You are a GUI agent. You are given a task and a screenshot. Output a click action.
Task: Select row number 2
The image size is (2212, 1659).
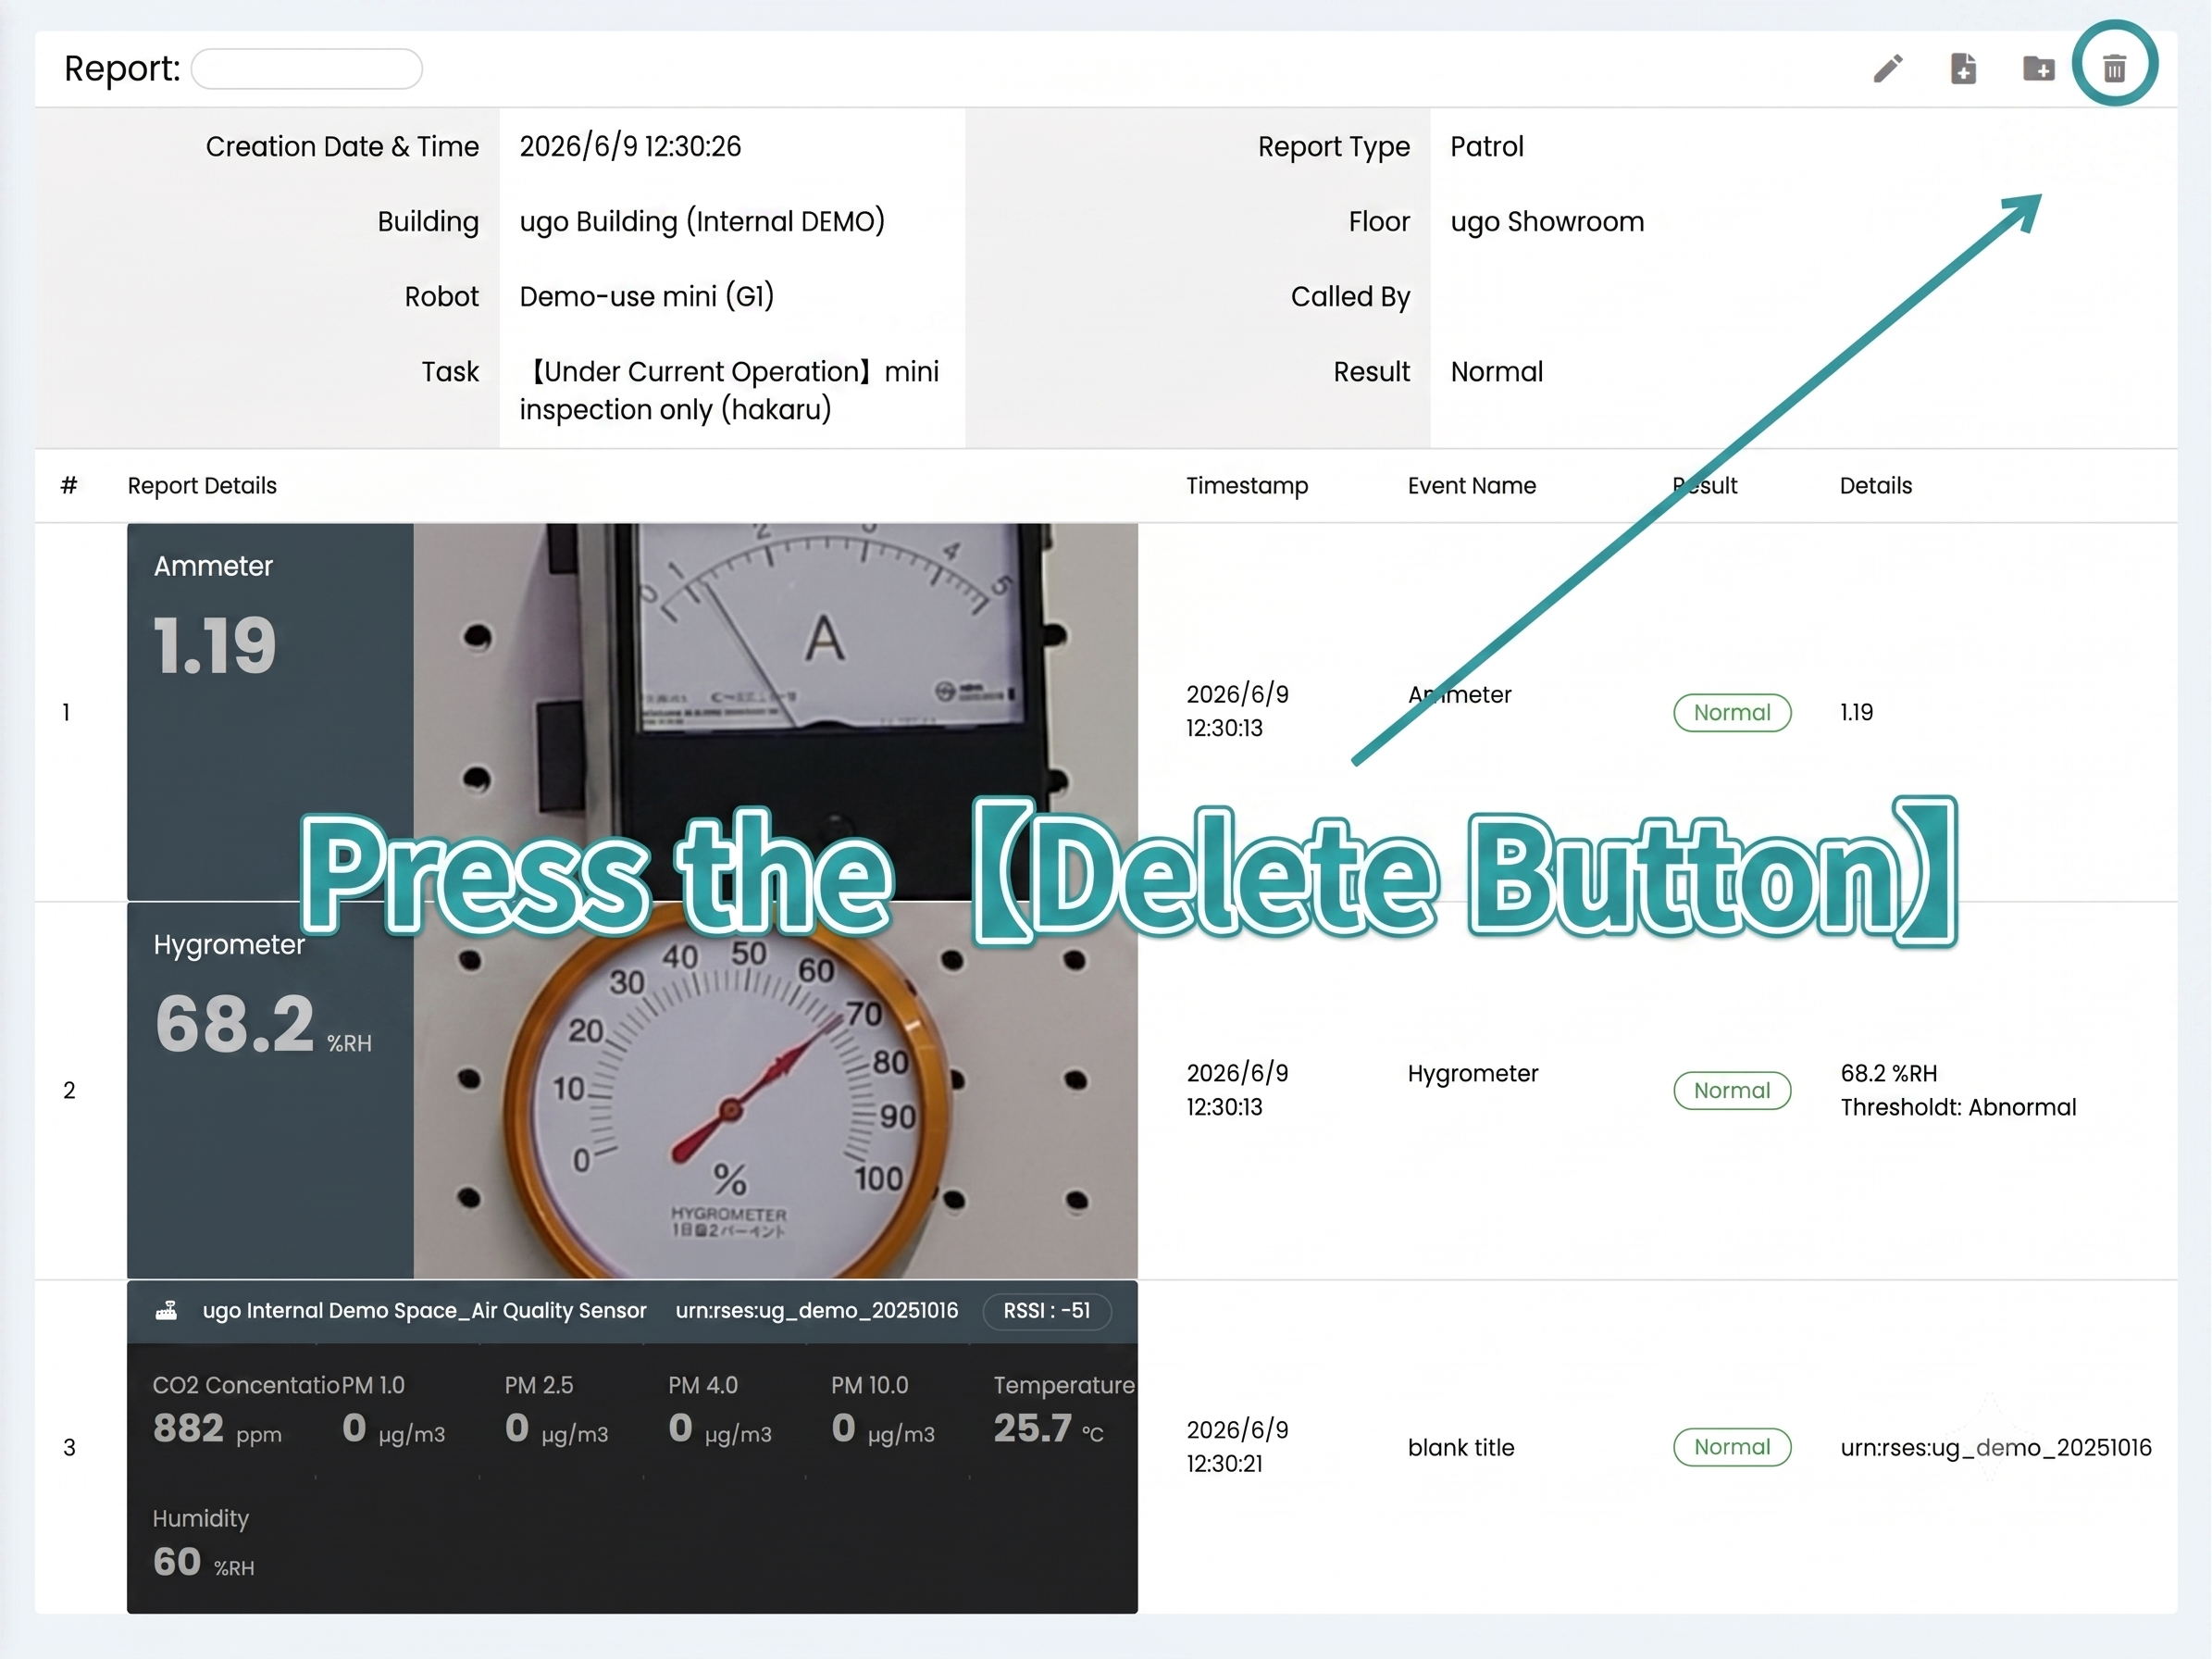(x=69, y=1091)
